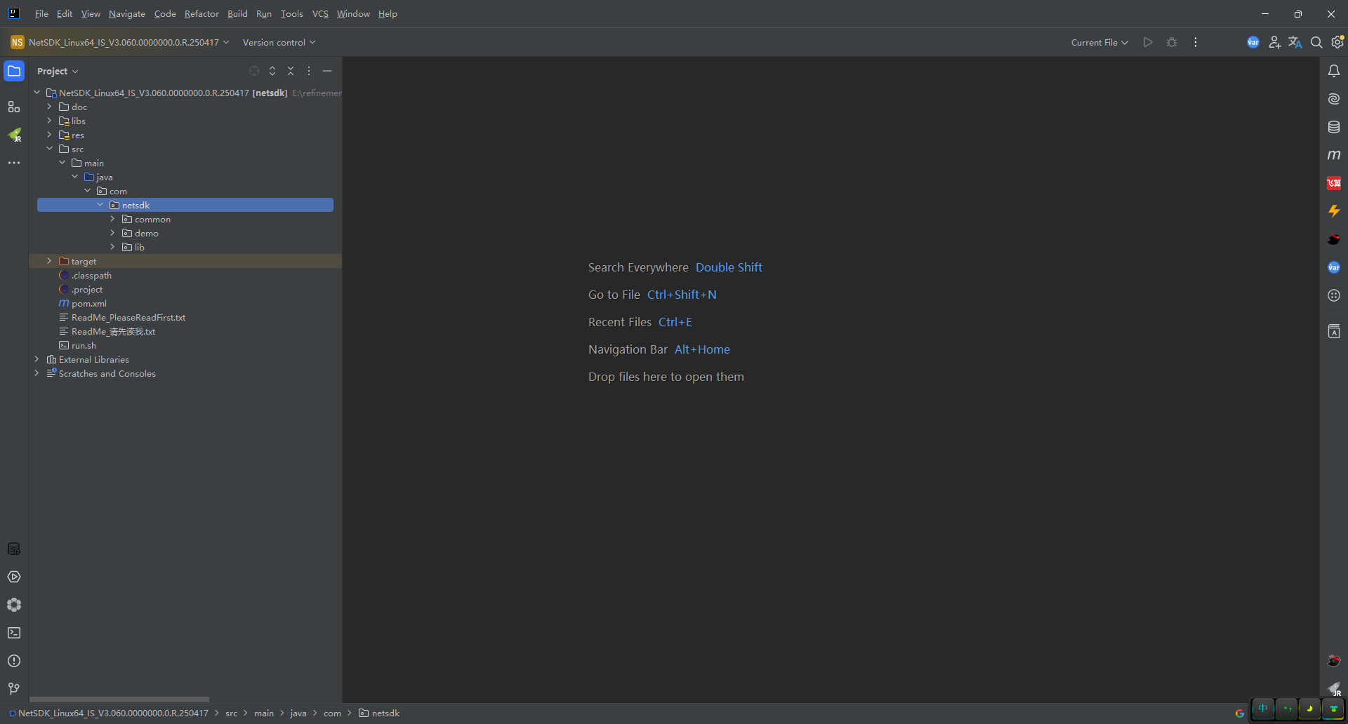Screen dimensions: 1348x724
Task: Open the Maven tool window icon
Action: tap(1334, 155)
